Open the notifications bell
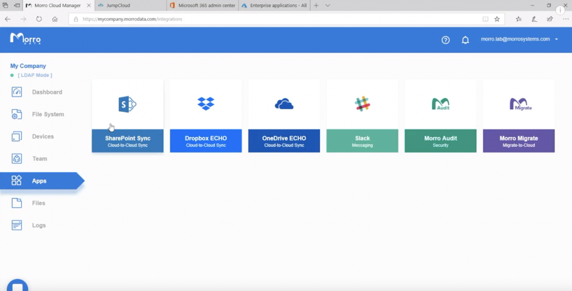 tap(465, 40)
